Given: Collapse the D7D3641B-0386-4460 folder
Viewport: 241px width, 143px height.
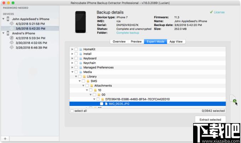Looking at the screenshot, I should point(94,99).
